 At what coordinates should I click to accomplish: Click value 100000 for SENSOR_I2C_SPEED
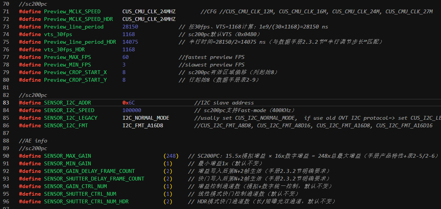(132, 110)
